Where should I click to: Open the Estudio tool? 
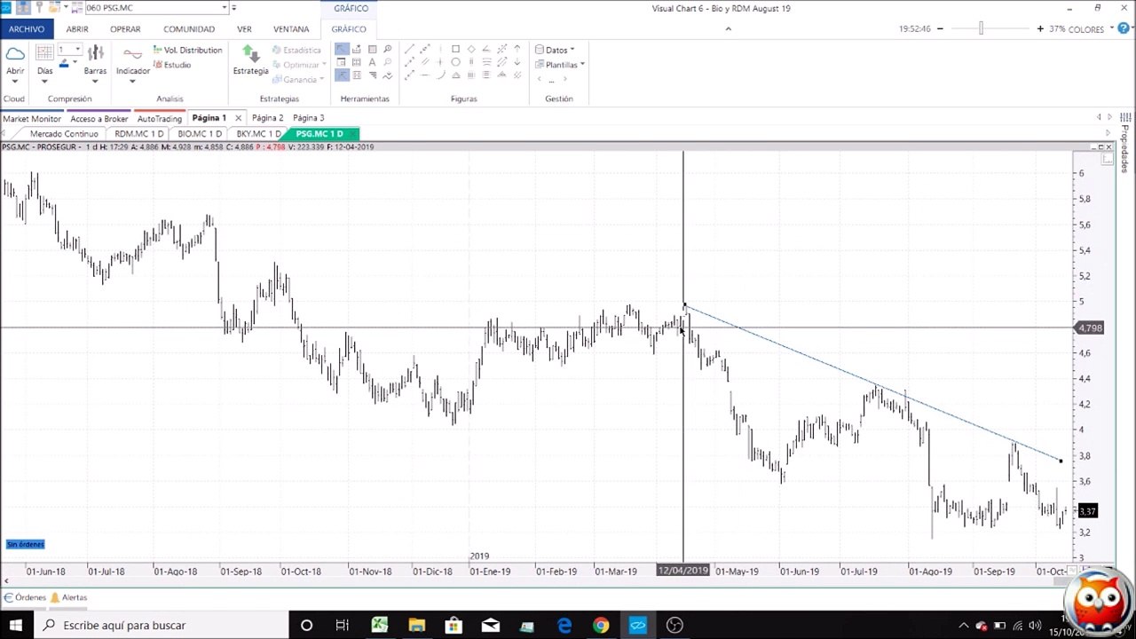pos(172,65)
